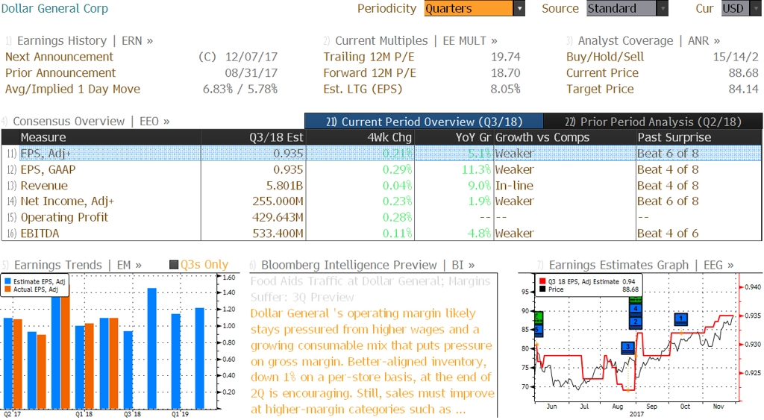Click the Q1 19 estimate bar in trends chart
Screen dimensions: 764x420
[x=175, y=361]
